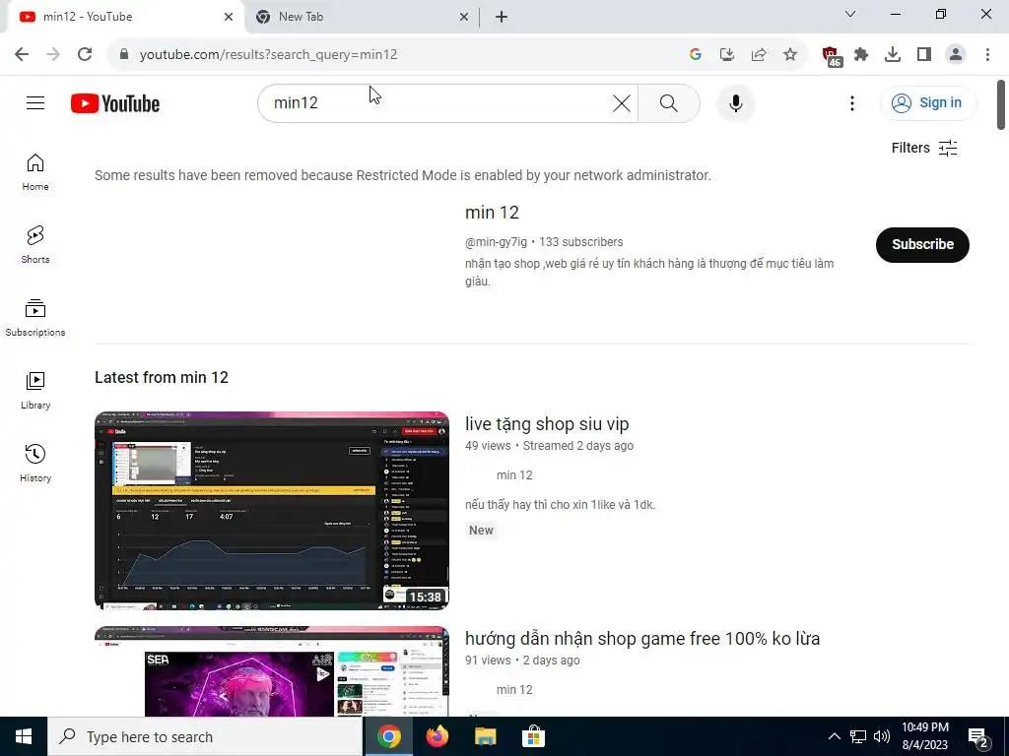The height and width of the screenshot is (756, 1009).
Task: Click the Chrome taskbar icon
Action: 388,736
